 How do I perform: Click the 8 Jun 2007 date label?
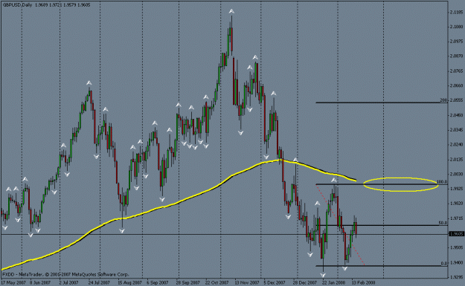pyautogui.click(x=40, y=282)
